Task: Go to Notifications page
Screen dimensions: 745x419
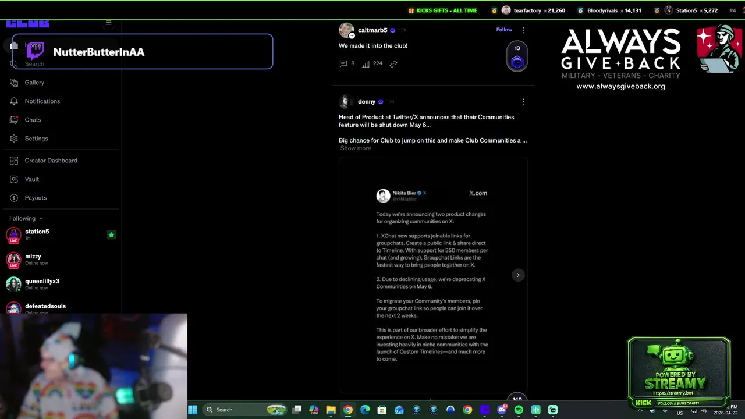Action: (42, 101)
